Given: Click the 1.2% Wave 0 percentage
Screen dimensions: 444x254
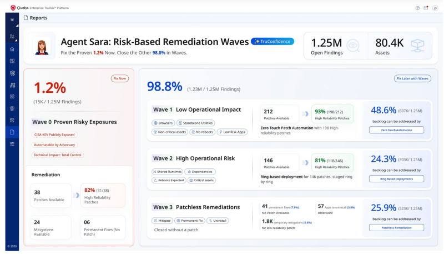Looking at the screenshot, I should [x=50, y=88].
